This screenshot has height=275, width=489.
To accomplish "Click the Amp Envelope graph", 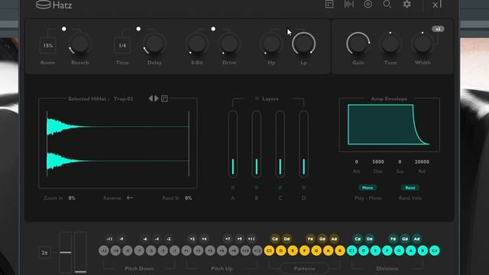I will point(389,125).
